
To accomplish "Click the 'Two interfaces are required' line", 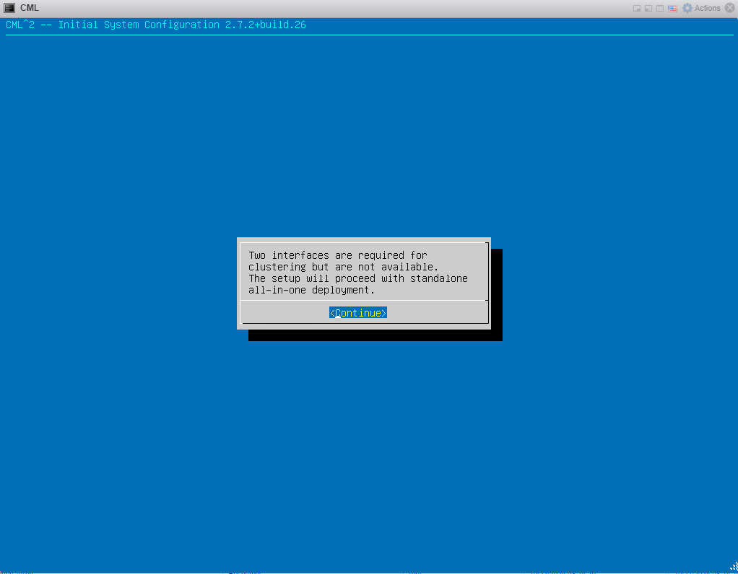I will click(x=338, y=255).
